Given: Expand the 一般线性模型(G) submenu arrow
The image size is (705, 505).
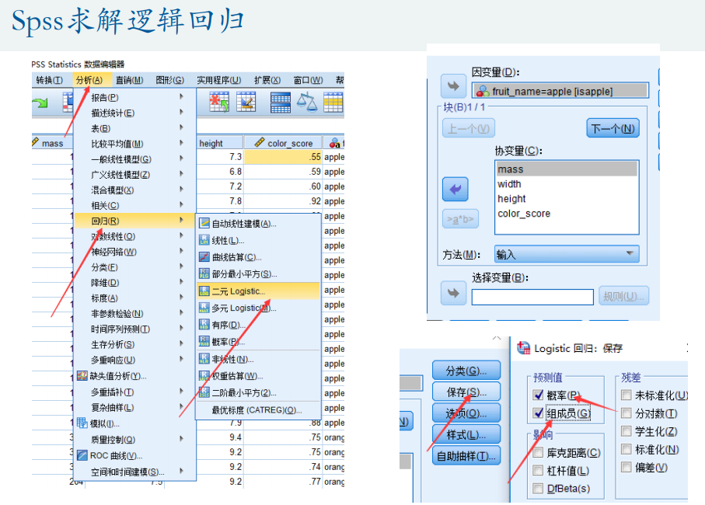Looking at the screenshot, I should (x=181, y=158).
